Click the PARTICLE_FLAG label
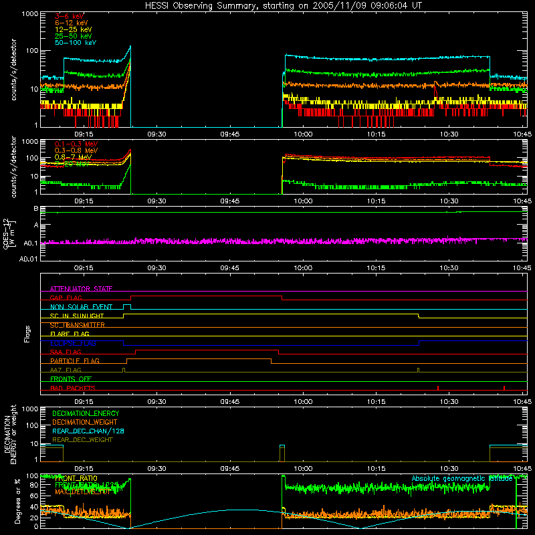This screenshot has height=535, width=535. pos(75,360)
